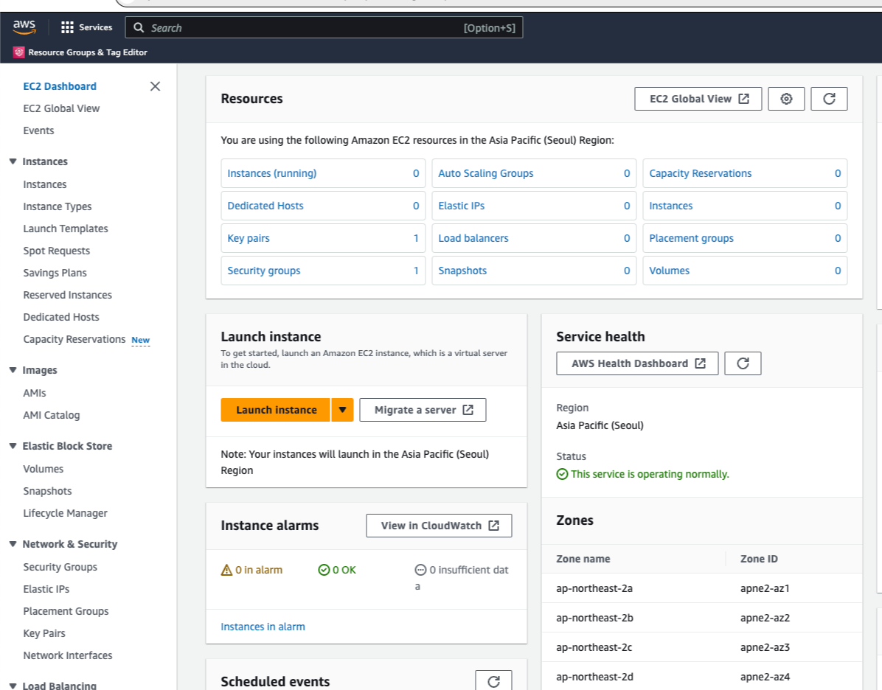The height and width of the screenshot is (690, 882).
Task: Open Placement groups resource card
Action: point(745,238)
